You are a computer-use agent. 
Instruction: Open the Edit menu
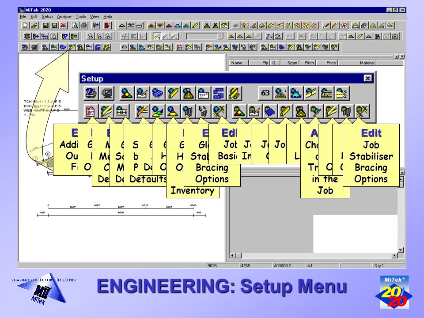(34, 16)
